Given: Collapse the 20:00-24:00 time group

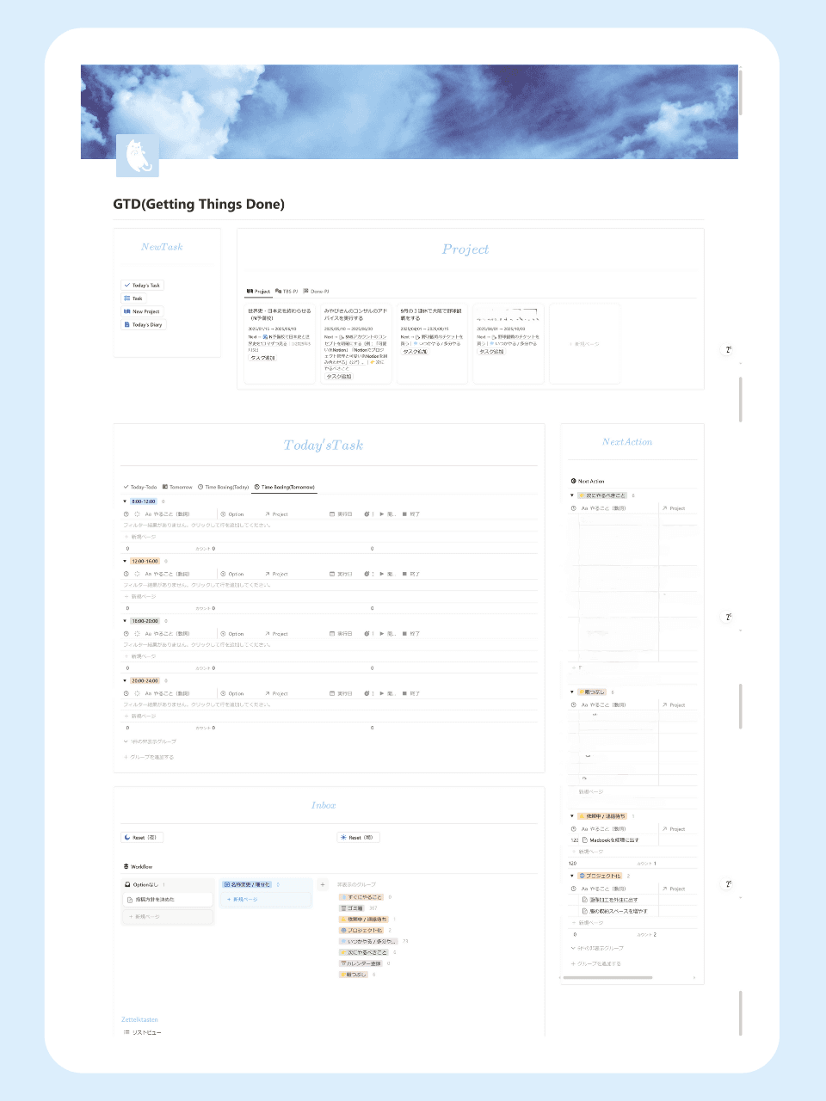Looking at the screenshot, I should point(125,680).
